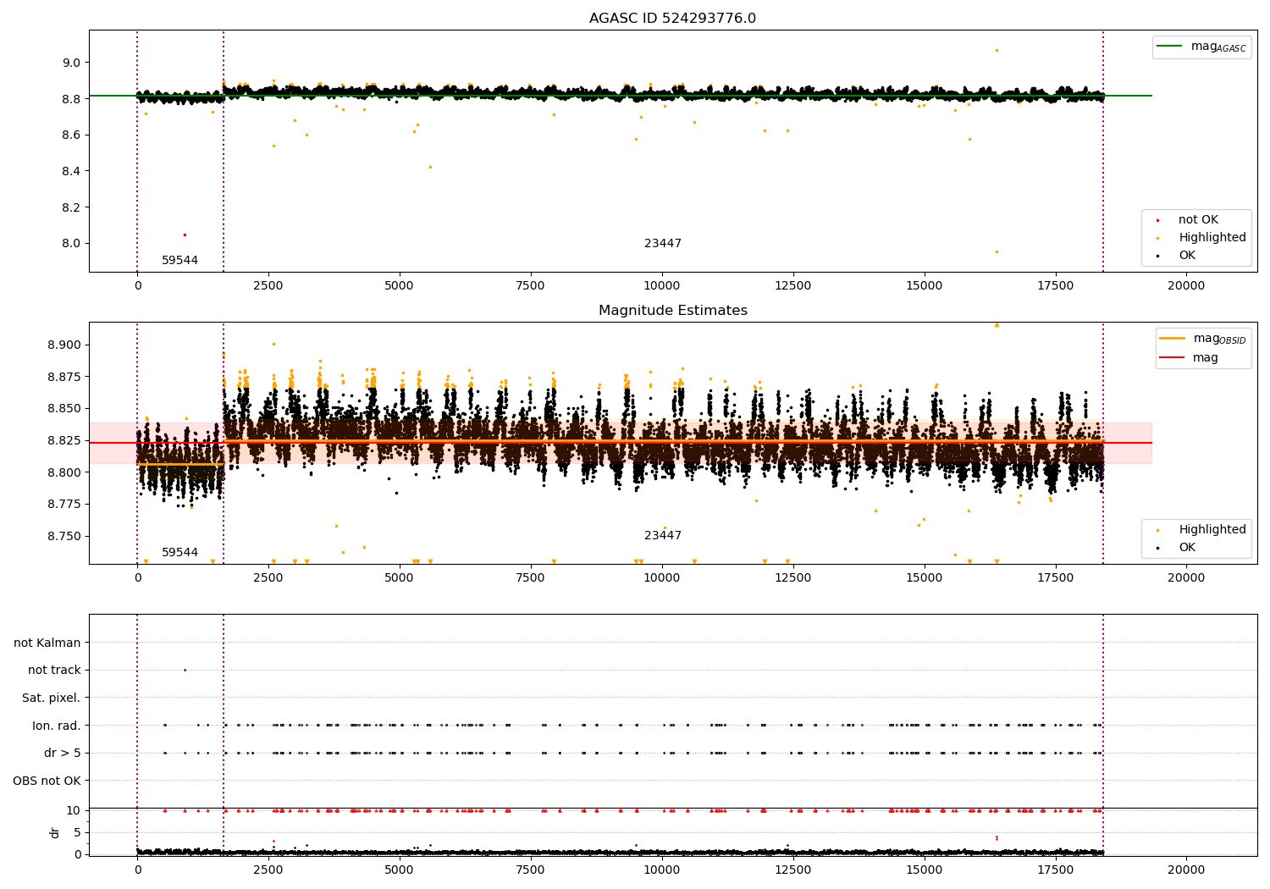This screenshot has width=1270, height=889.
Task: Click y-axis tick label '8.750'
Action: [63, 537]
